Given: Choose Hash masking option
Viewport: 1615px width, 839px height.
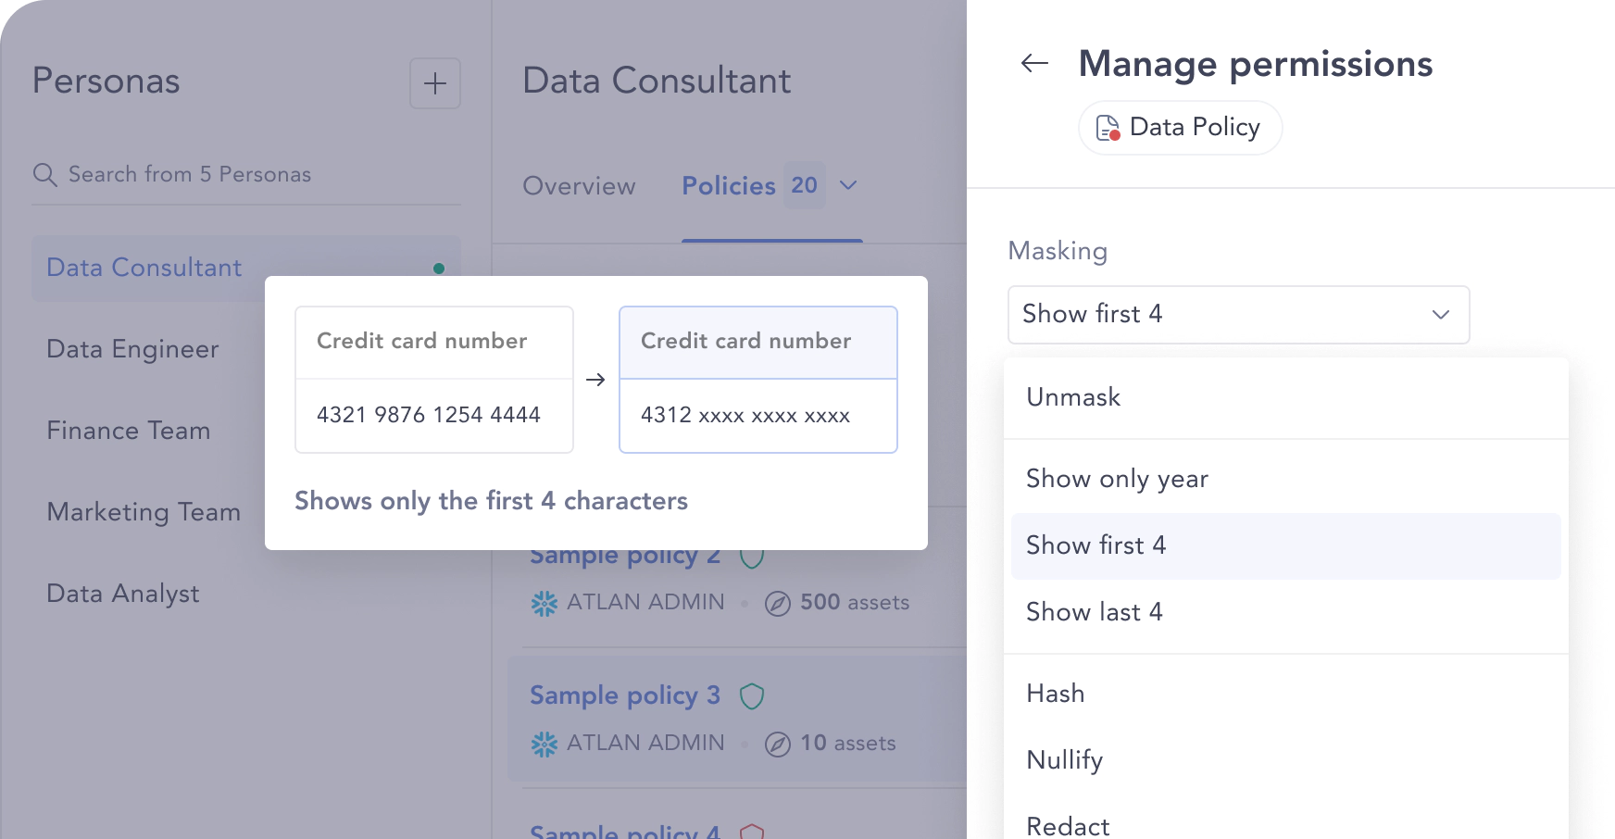Looking at the screenshot, I should click(1286, 694).
